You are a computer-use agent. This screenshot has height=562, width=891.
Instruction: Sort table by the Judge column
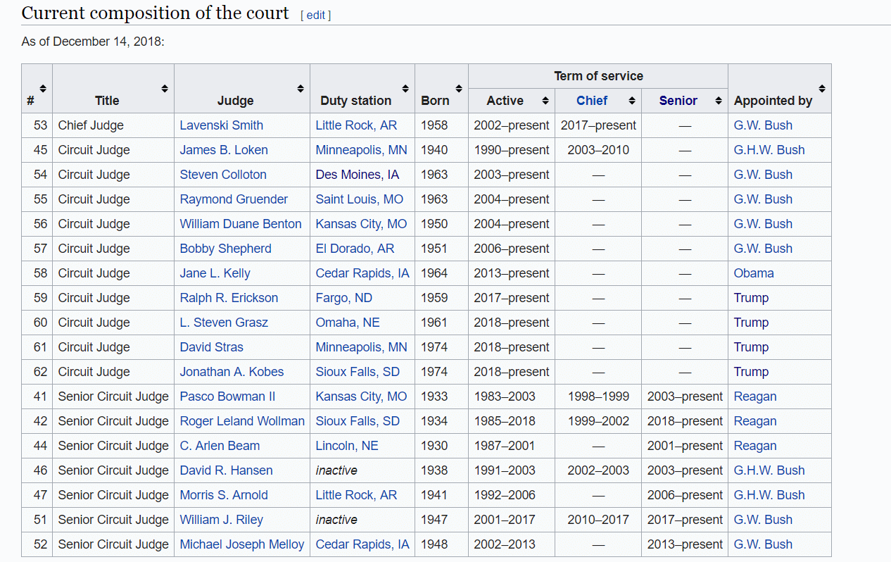(x=301, y=89)
